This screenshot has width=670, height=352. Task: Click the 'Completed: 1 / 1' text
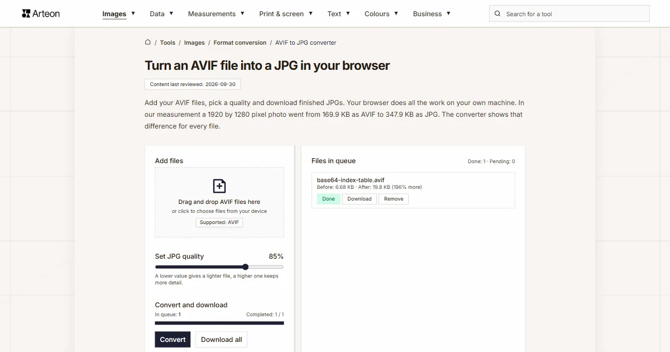265,315
